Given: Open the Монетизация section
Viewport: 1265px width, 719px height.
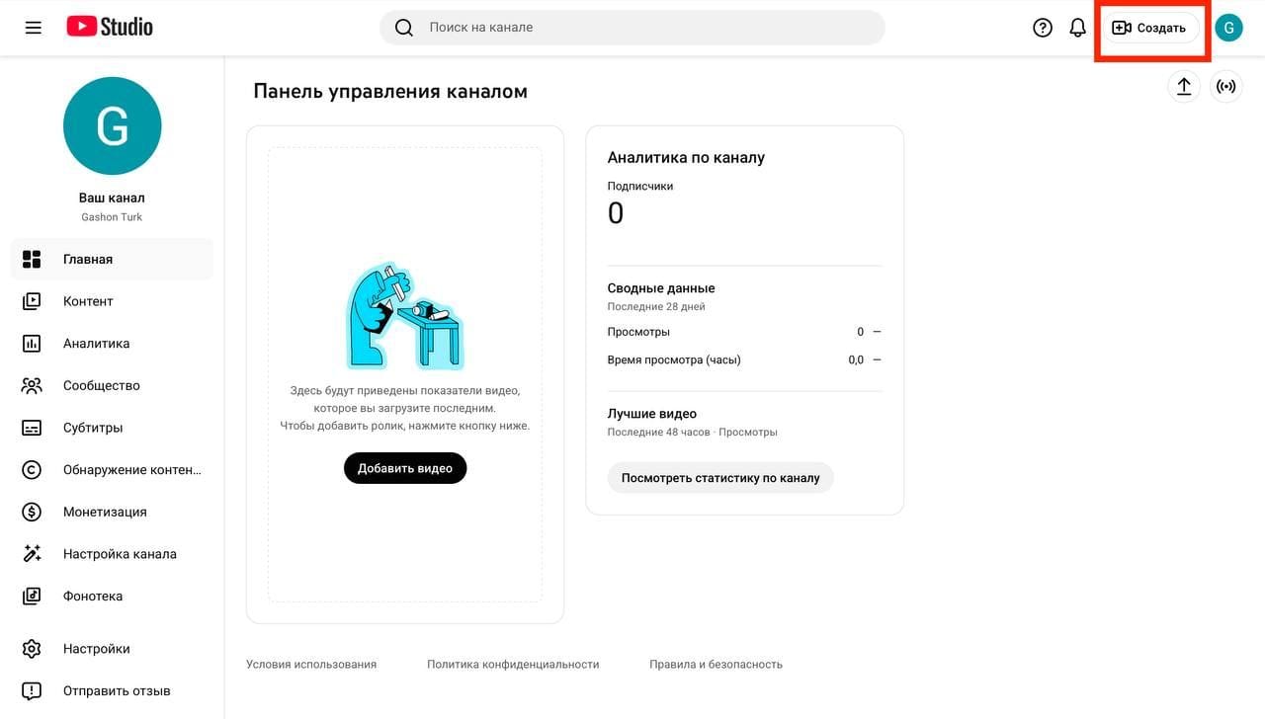Looking at the screenshot, I should [x=33, y=512].
